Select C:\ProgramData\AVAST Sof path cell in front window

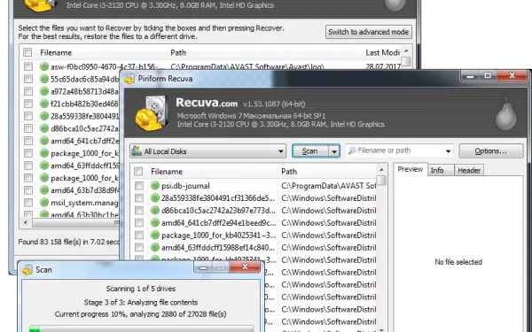click(x=328, y=186)
